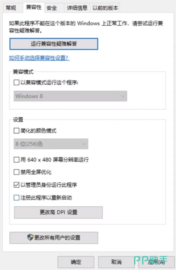
Task: Click 运行兼容性疑难解答 button
Action: coord(54,44)
